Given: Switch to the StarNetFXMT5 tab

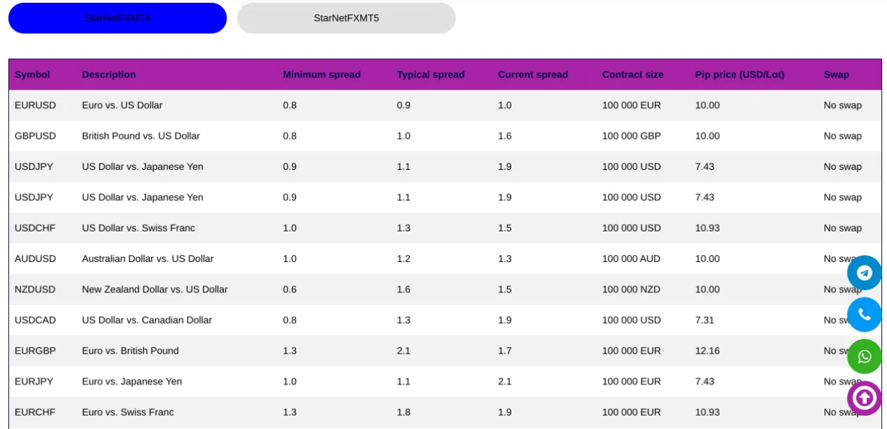Looking at the screenshot, I should pyautogui.click(x=346, y=18).
